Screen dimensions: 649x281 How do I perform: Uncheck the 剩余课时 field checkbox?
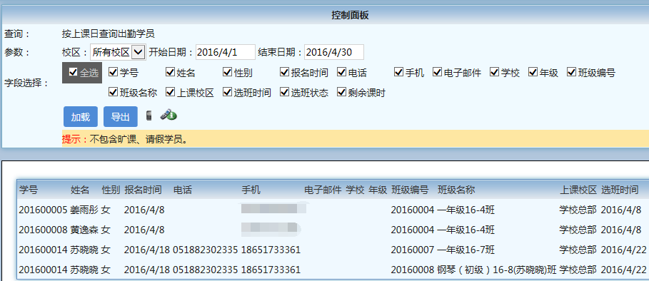(341, 92)
